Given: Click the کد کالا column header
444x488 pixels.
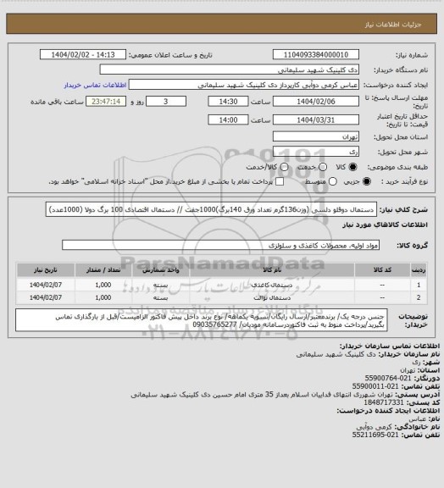Looking at the screenshot, I should (382, 269).
